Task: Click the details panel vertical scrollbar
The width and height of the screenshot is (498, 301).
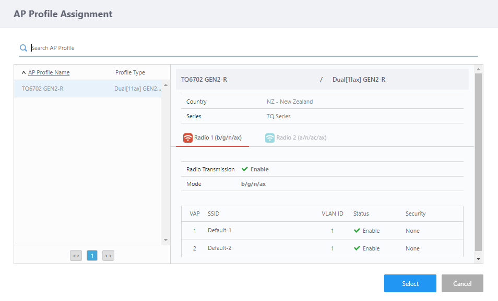Action: click(478, 161)
